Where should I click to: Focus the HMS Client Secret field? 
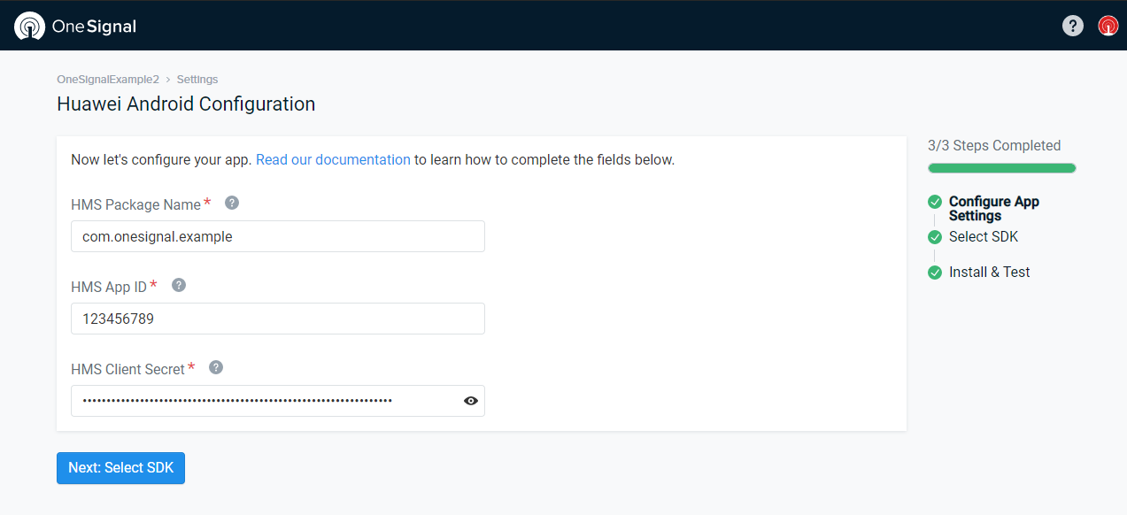(x=278, y=401)
